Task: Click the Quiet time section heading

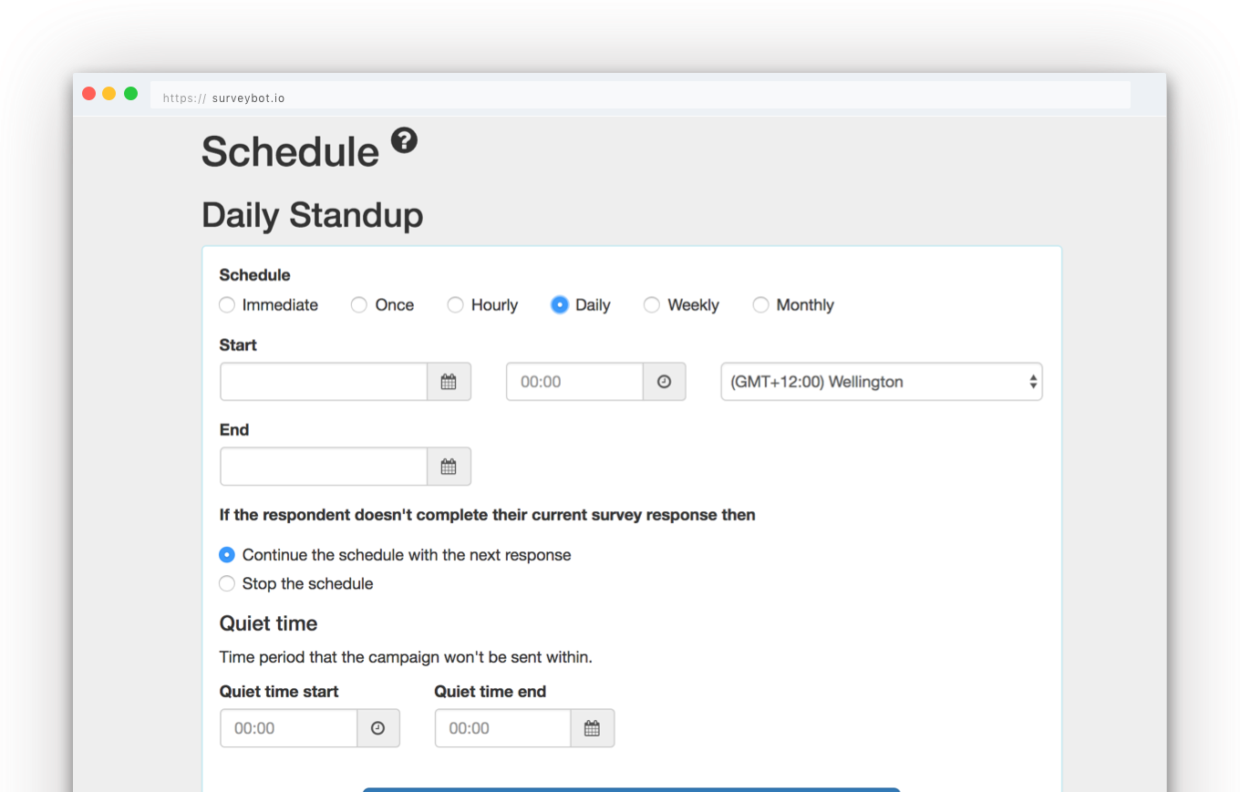Action: tap(269, 624)
